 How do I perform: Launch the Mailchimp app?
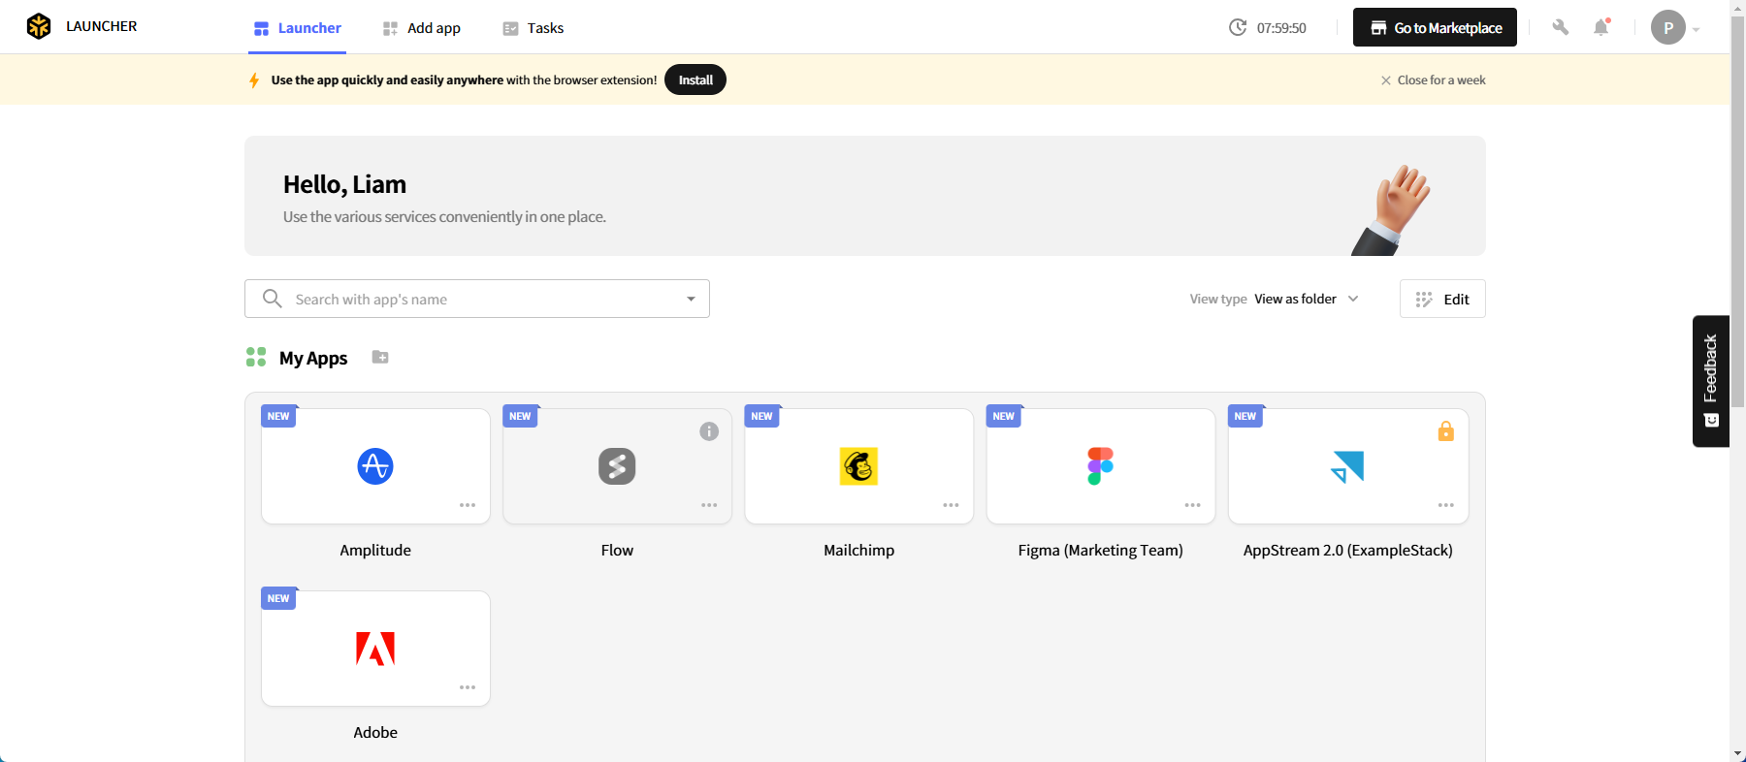tap(858, 466)
